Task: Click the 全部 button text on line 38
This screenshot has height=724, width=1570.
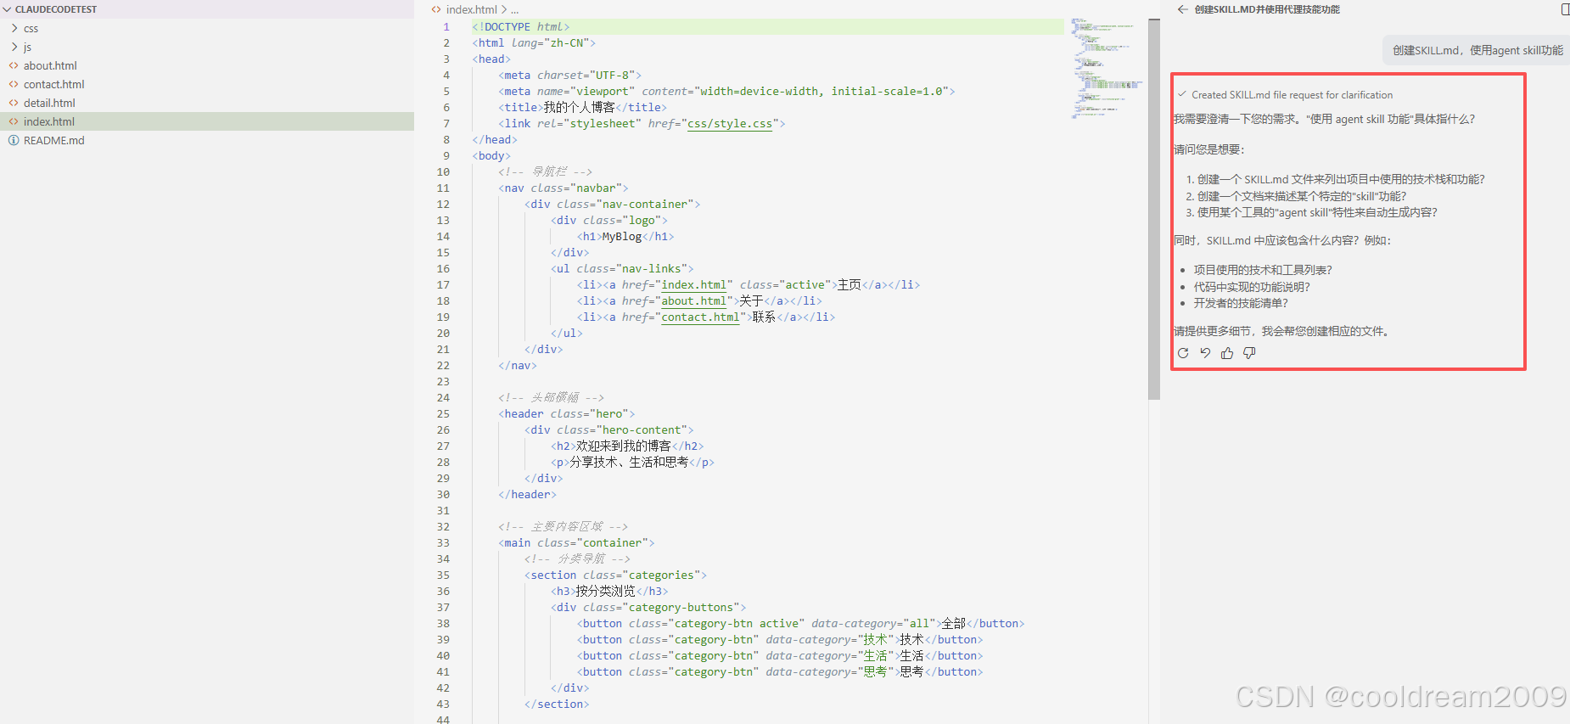Action: 954,624
